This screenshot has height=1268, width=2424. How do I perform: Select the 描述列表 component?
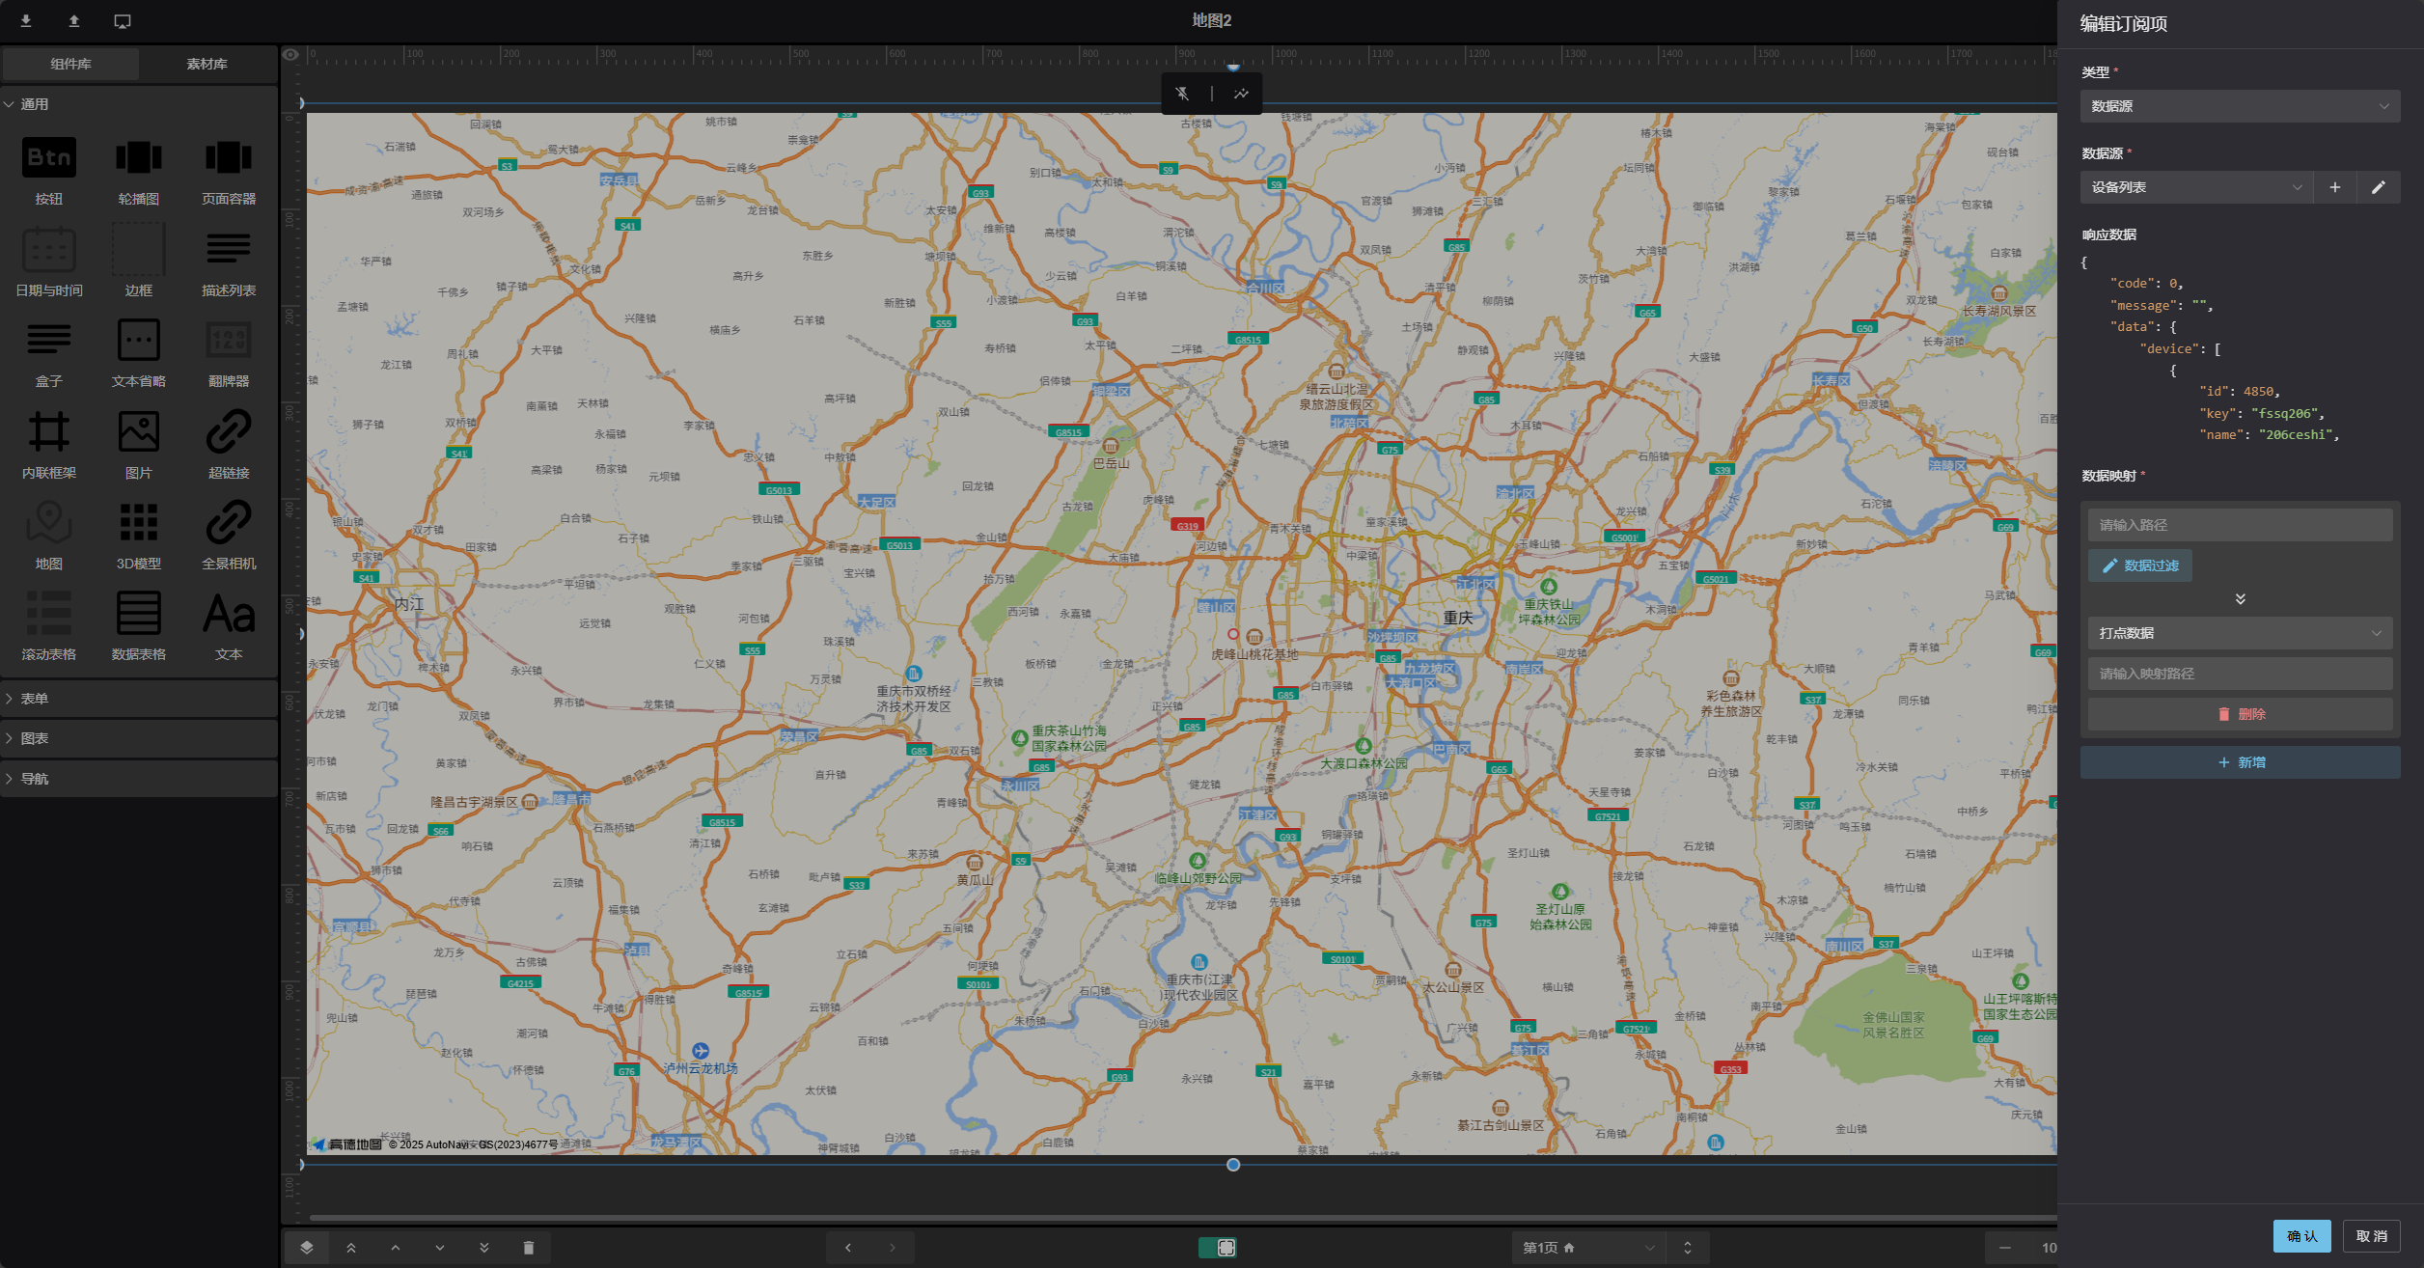tap(229, 262)
